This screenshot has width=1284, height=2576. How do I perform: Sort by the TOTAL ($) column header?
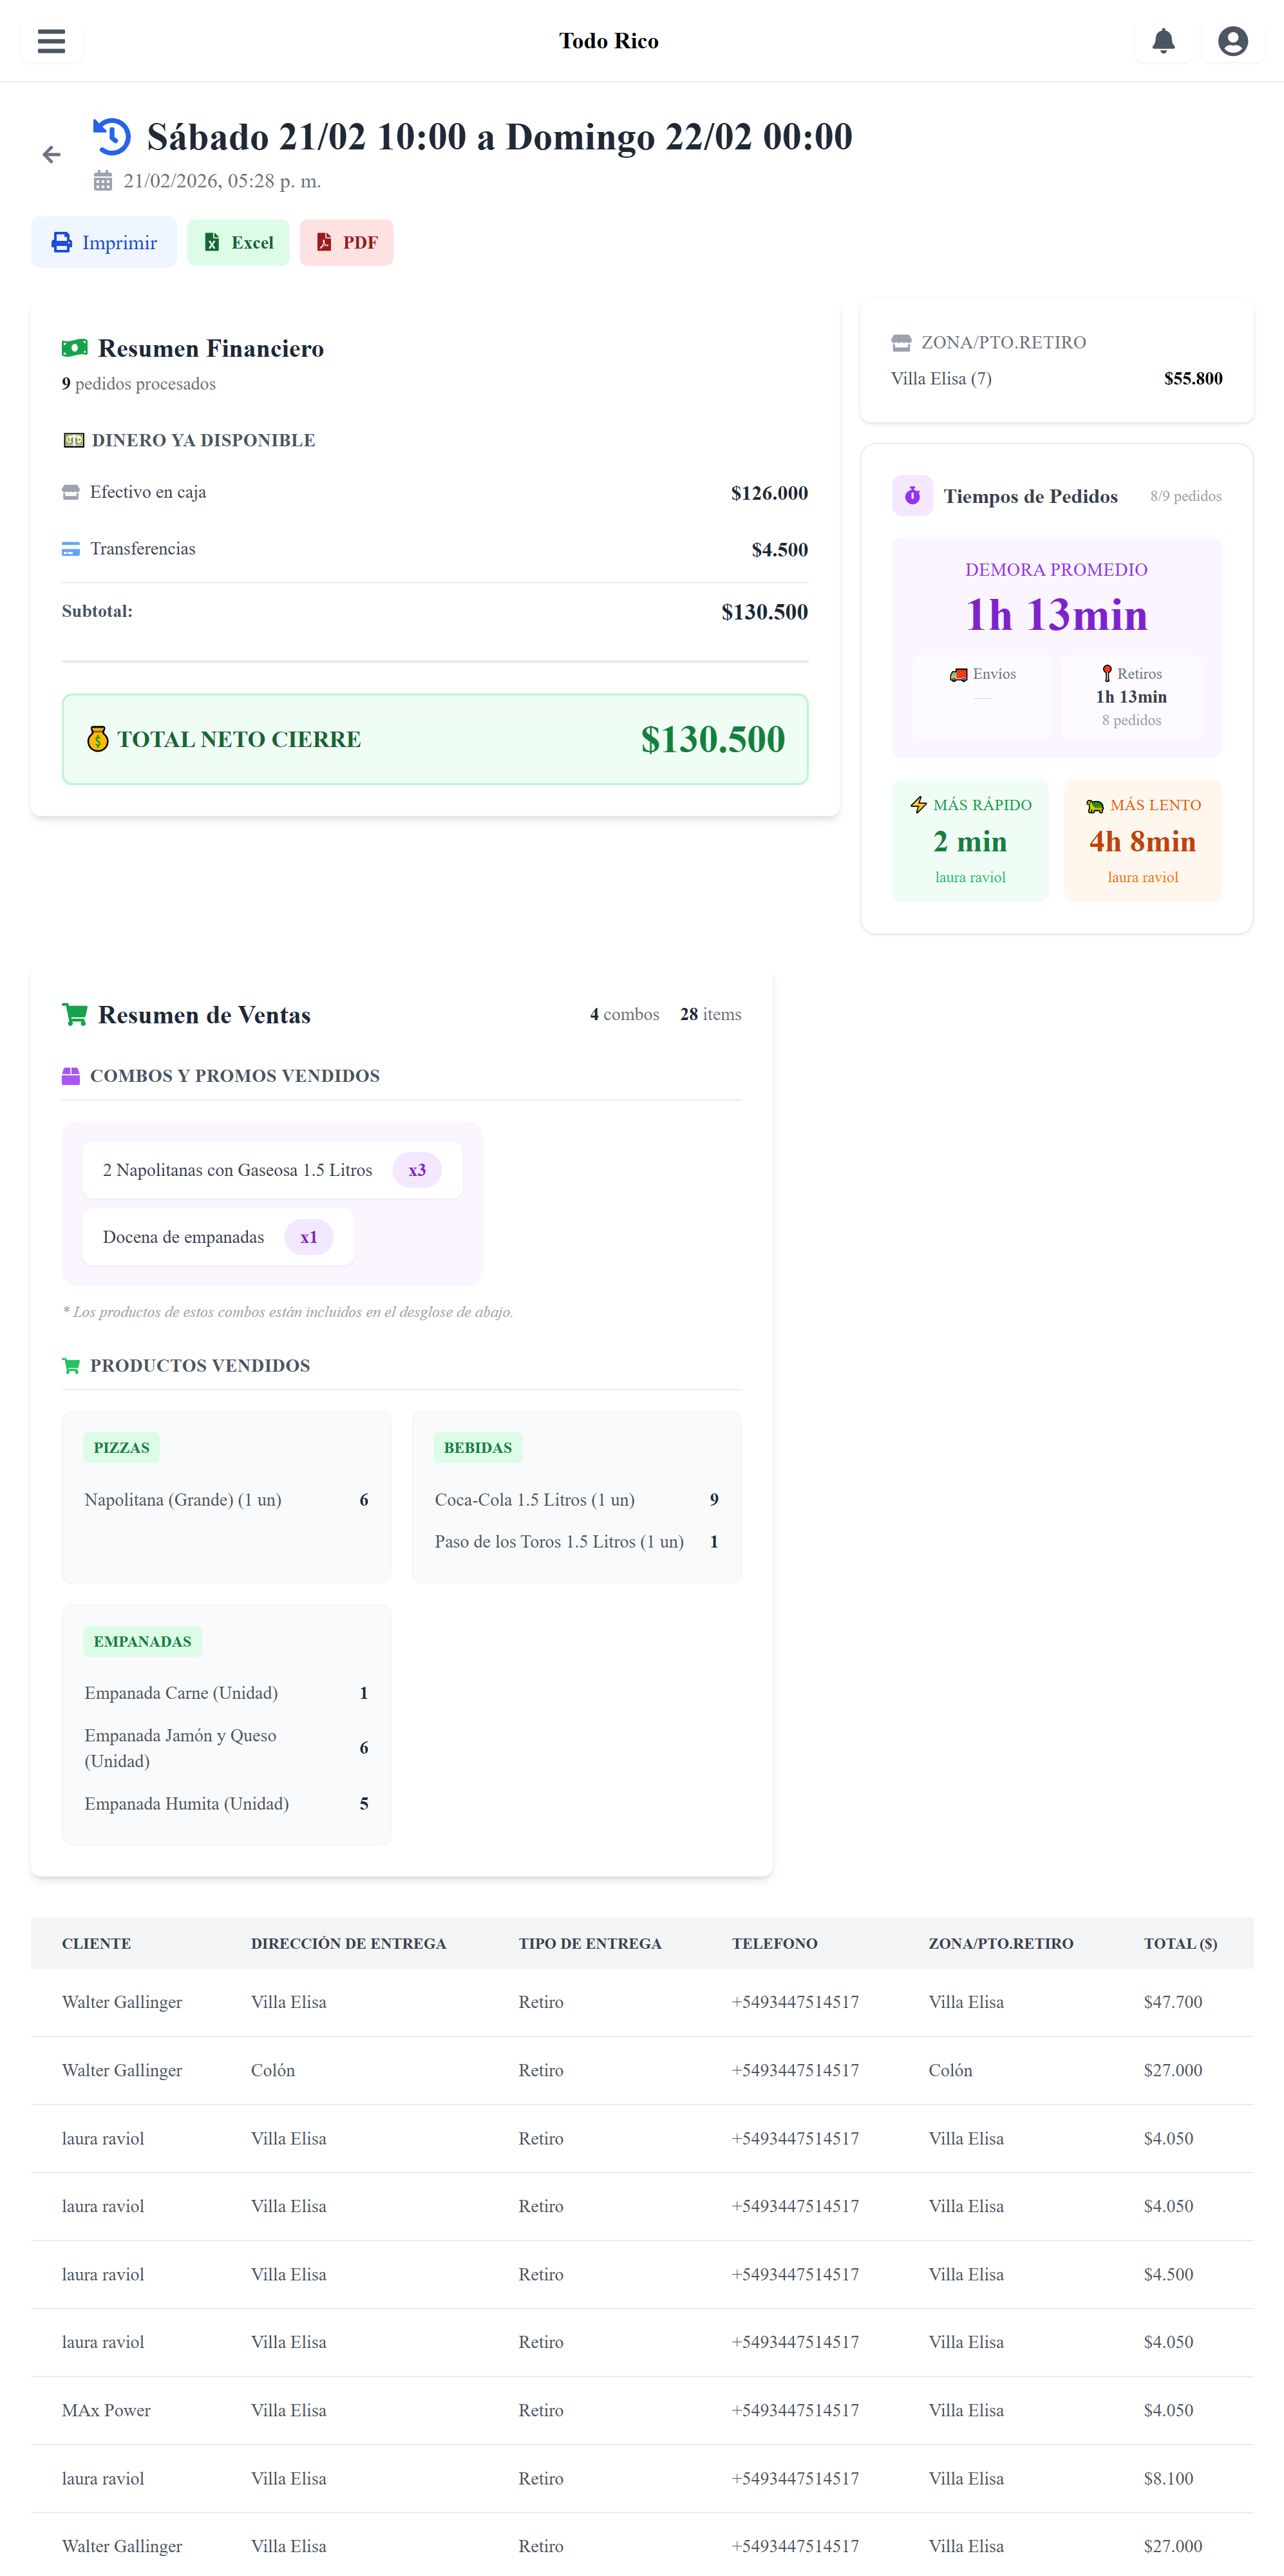click(1180, 1943)
